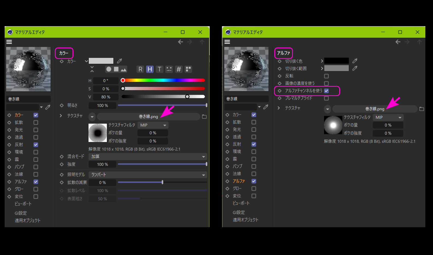The height and width of the screenshot is (255, 433).
Task: Open the テクスチャフィルタ MIP dropdown in alpha panel
Action: (388, 118)
